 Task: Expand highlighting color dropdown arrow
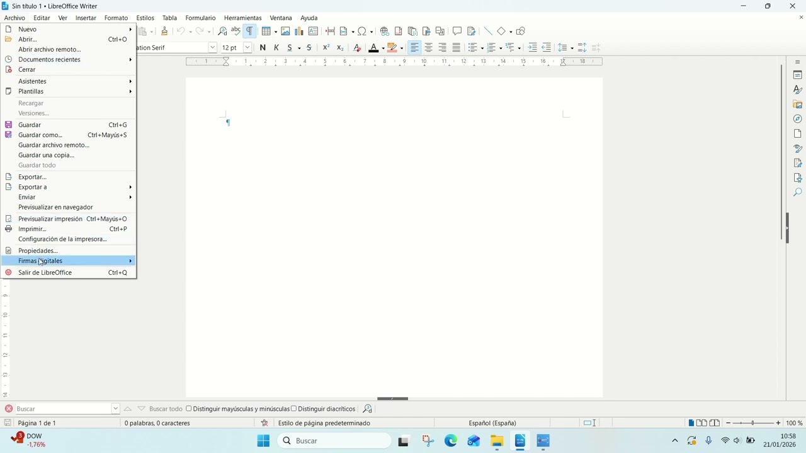[x=402, y=48]
